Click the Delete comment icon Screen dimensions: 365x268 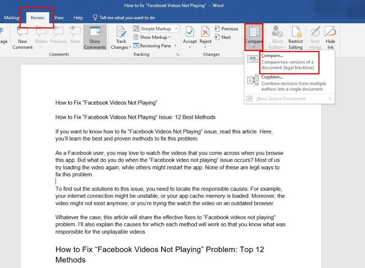[41, 32]
